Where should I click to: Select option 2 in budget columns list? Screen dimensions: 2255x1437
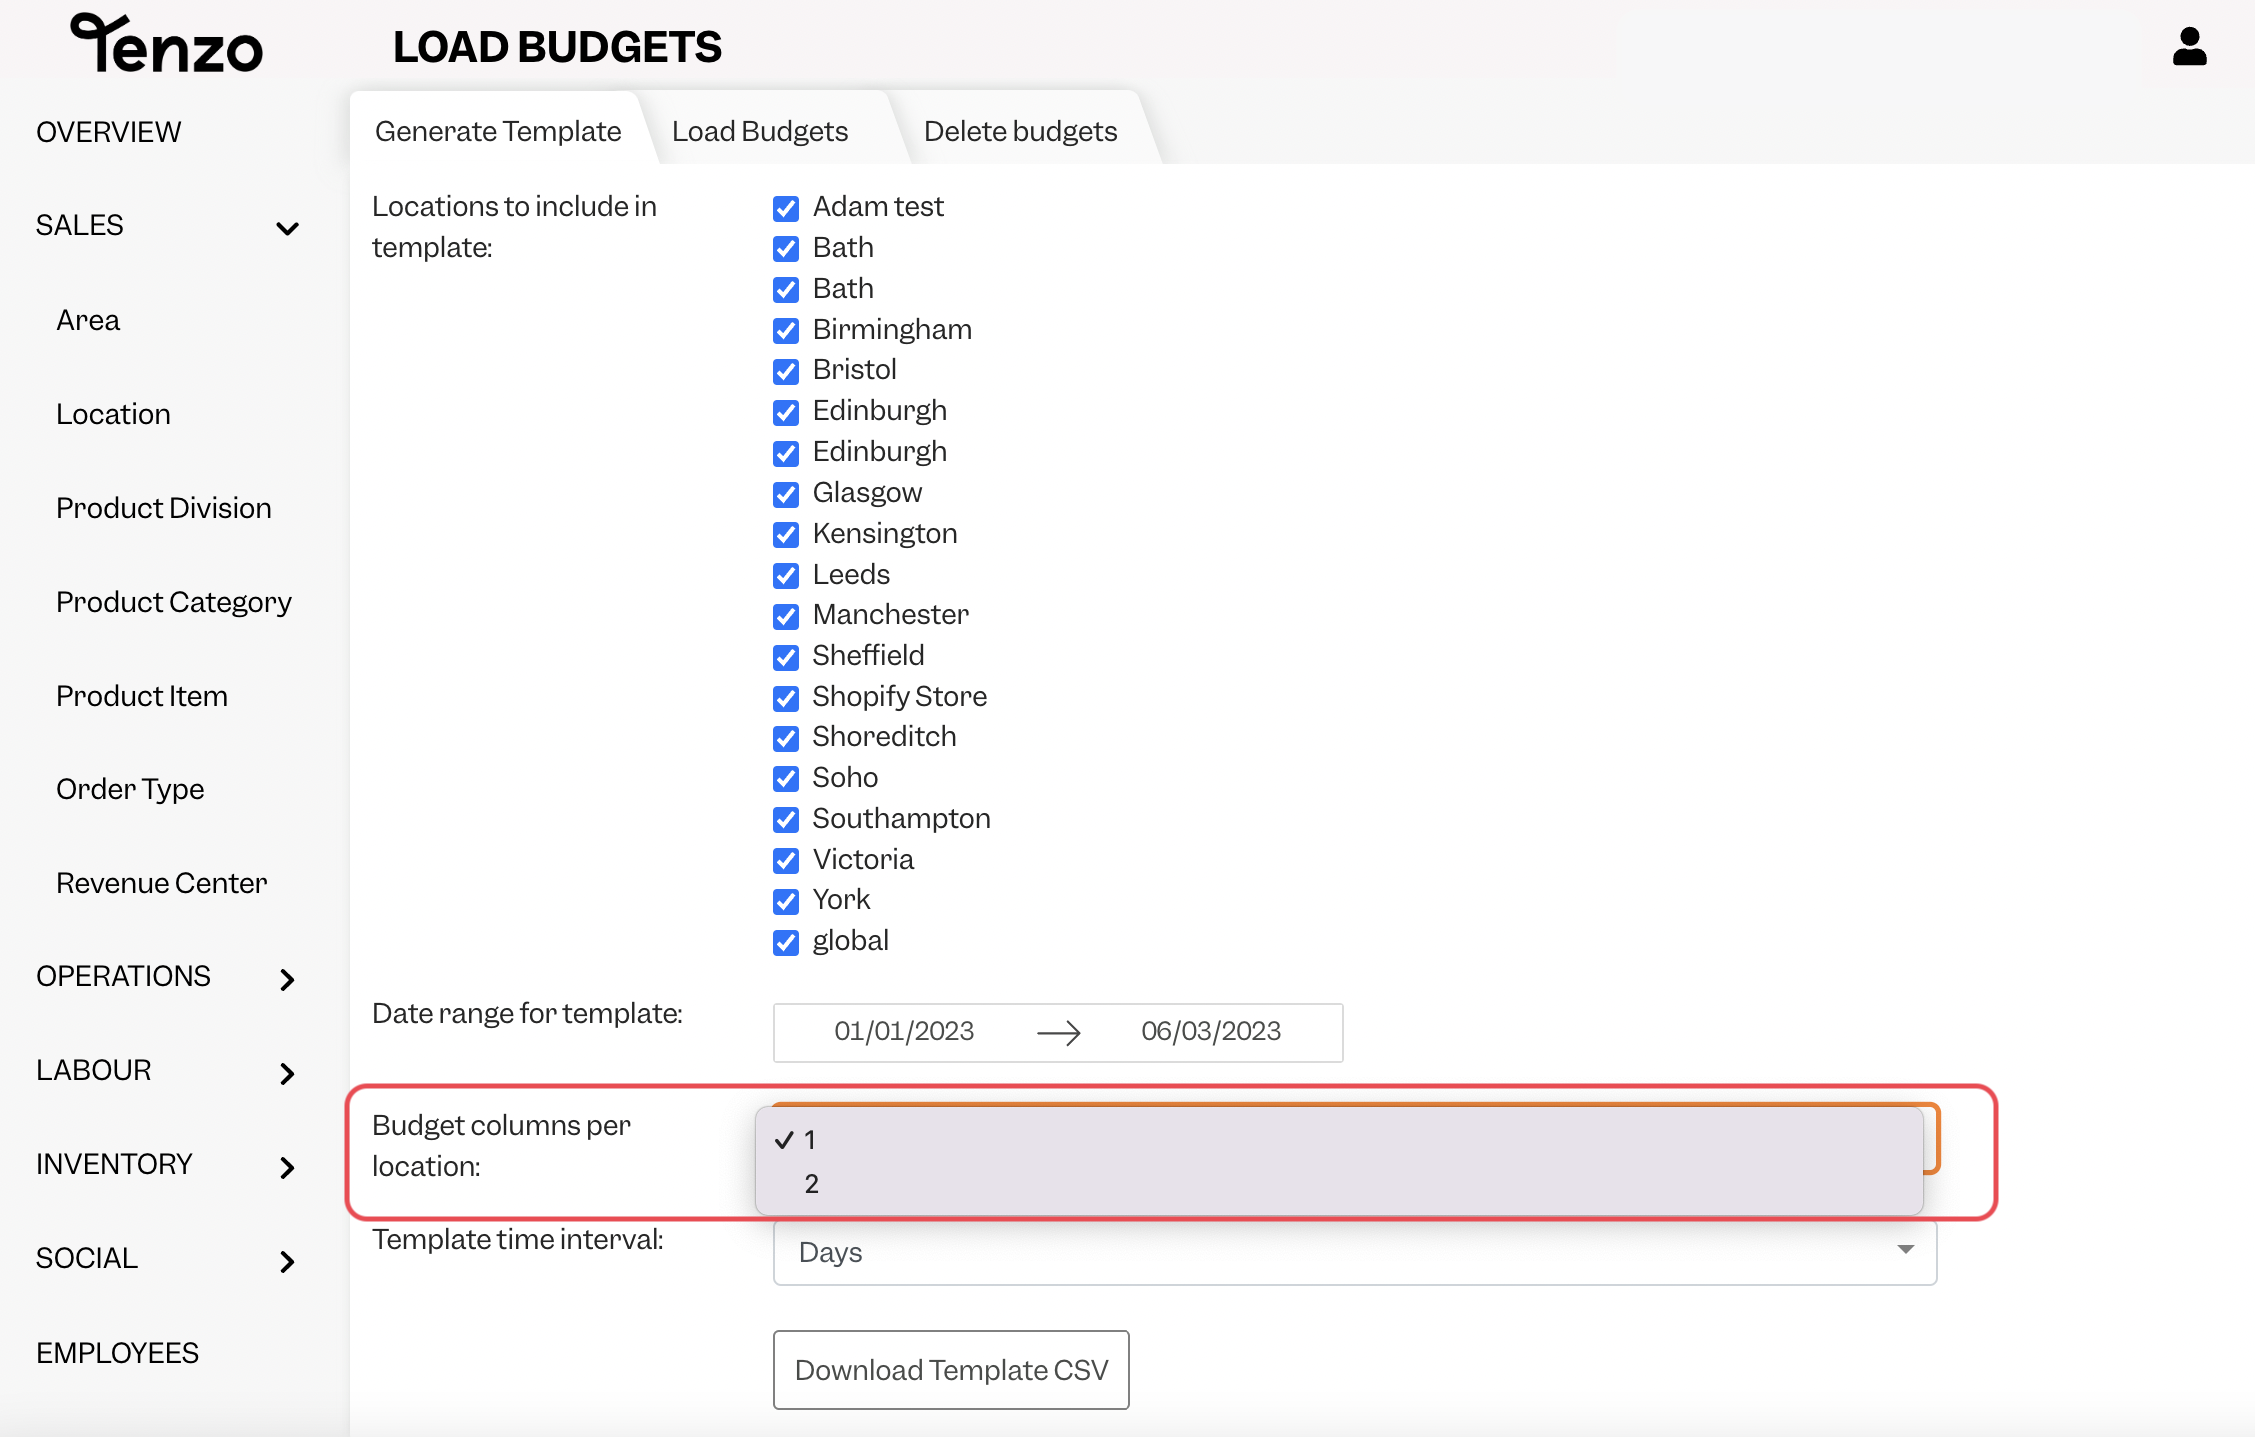tap(1339, 1184)
